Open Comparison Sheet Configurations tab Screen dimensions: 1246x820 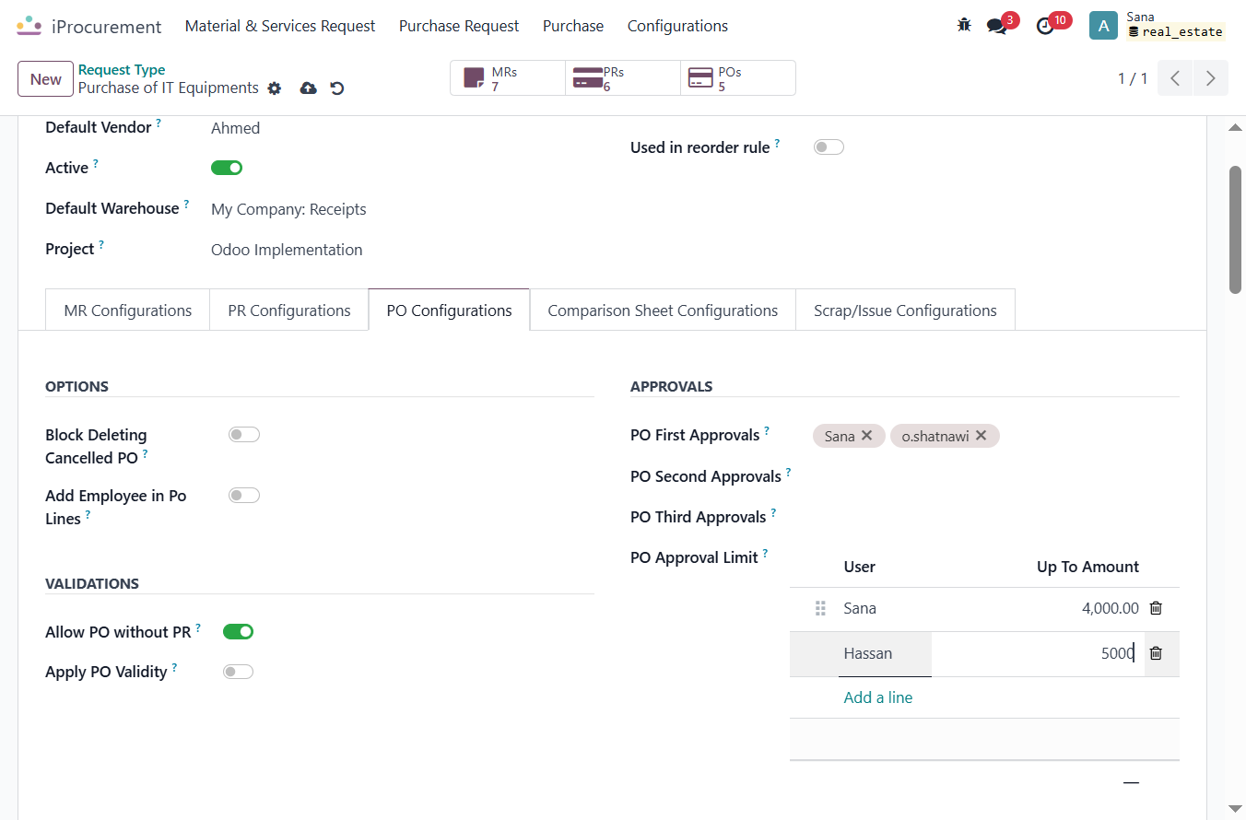pos(663,310)
